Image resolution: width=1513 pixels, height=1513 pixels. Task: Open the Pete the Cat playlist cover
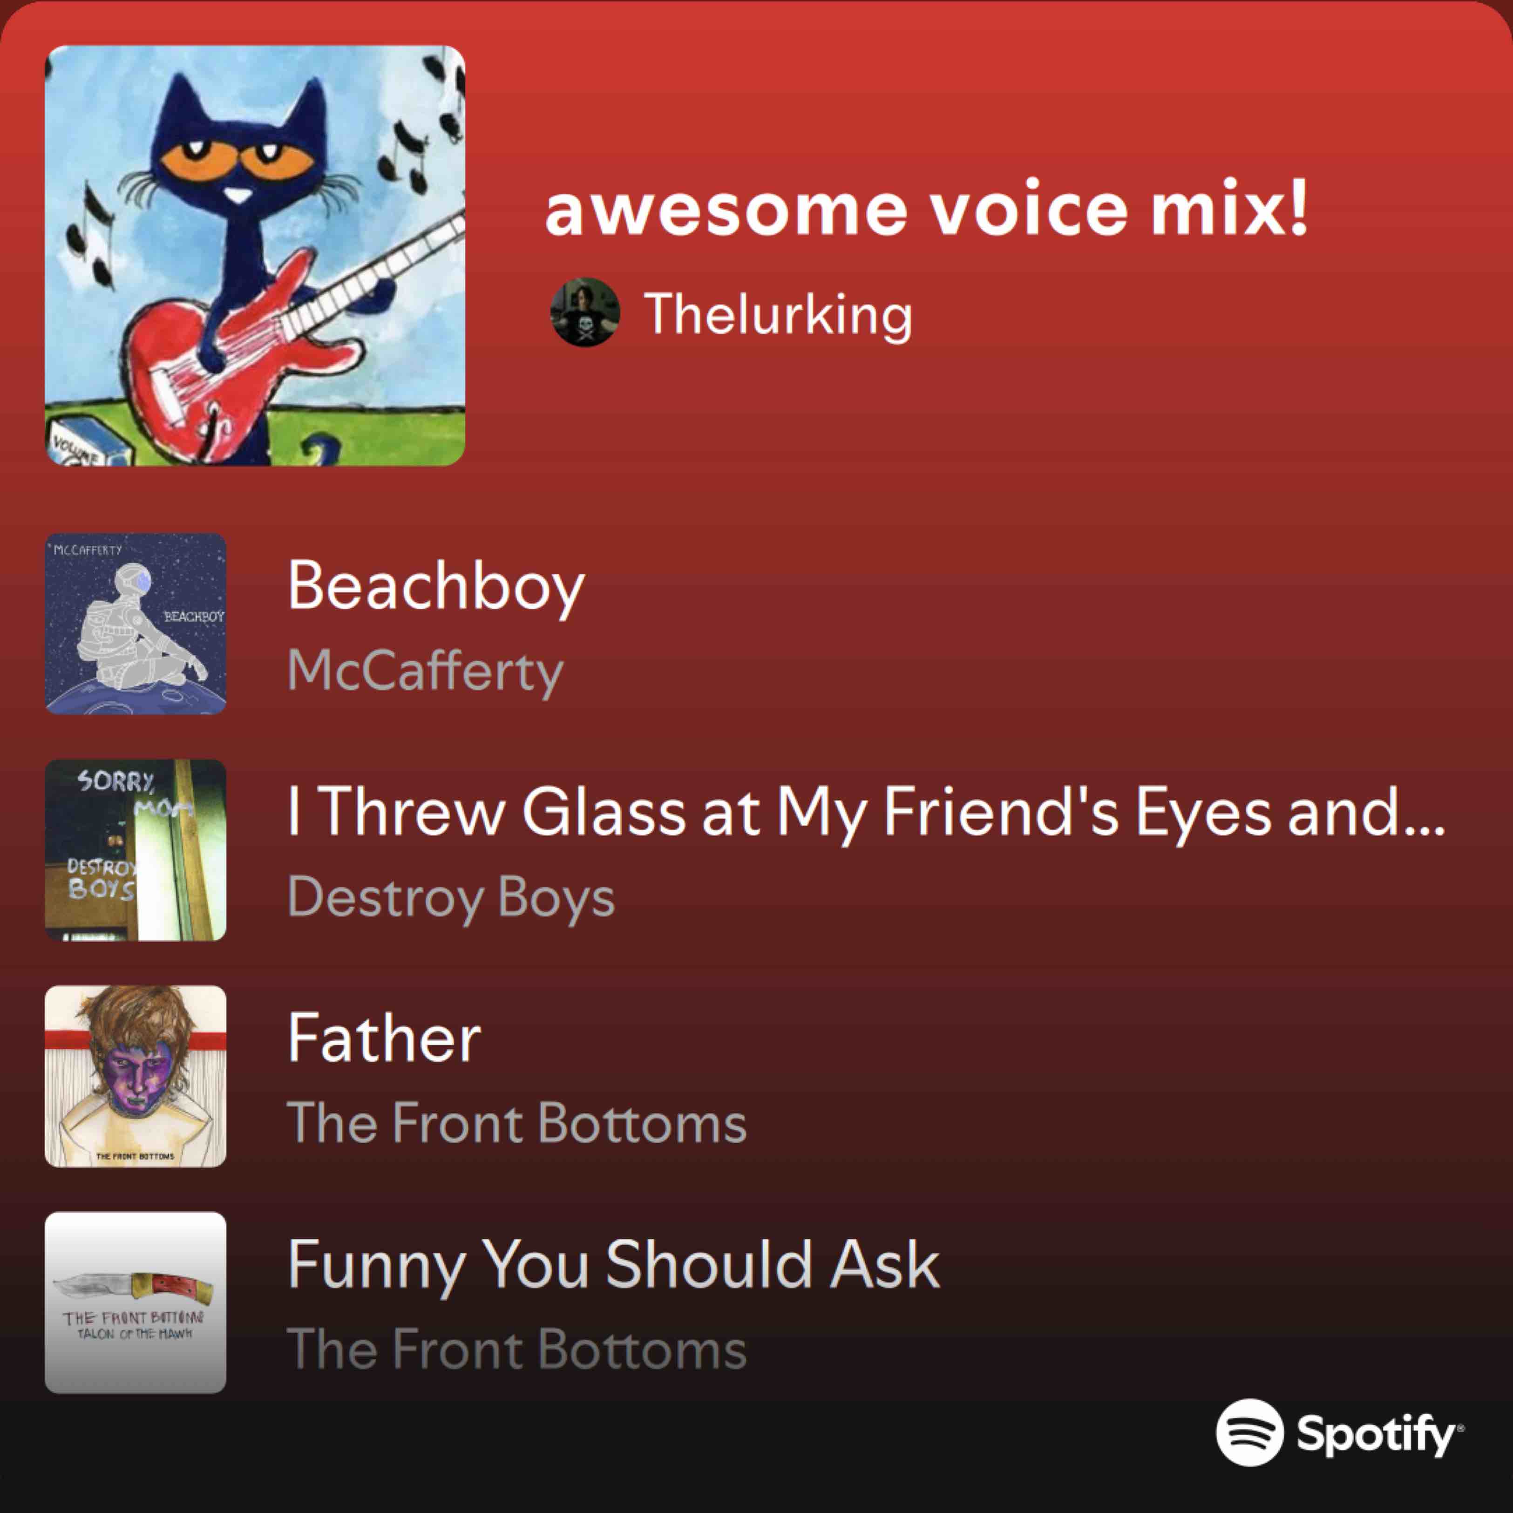(x=255, y=255)
